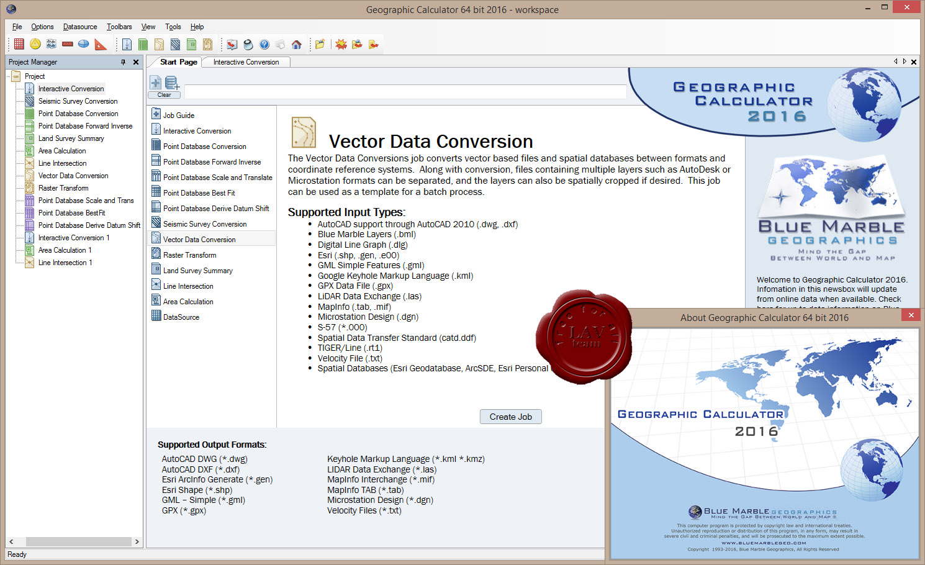Screen dimensions: 925x565
Task: Click the red grid icon in the toolbar
Action: 19,44
